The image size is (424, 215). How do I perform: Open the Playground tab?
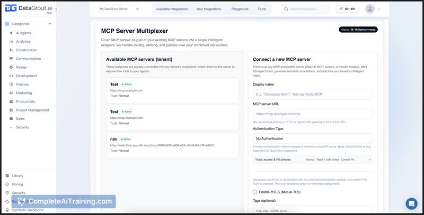[x=240, y=9]
